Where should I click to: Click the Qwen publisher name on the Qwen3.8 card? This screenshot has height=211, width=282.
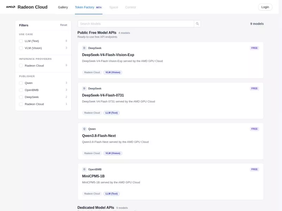tap(92, 129)
